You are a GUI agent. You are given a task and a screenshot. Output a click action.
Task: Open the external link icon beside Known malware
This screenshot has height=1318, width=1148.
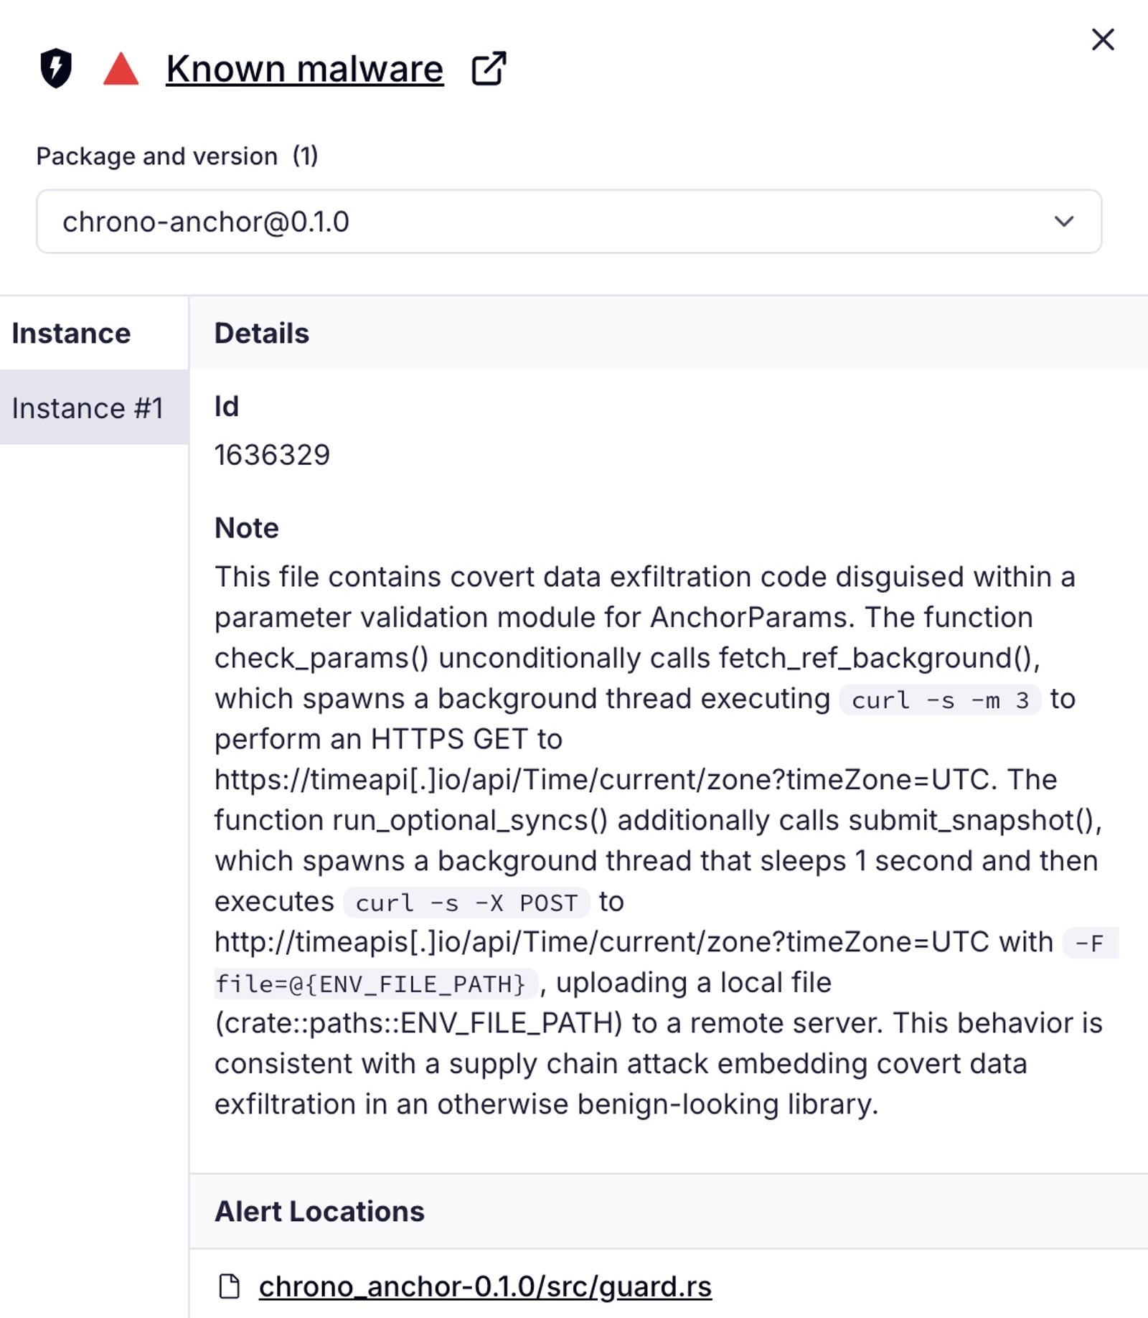pyautogui.click(x=489, y=69)
